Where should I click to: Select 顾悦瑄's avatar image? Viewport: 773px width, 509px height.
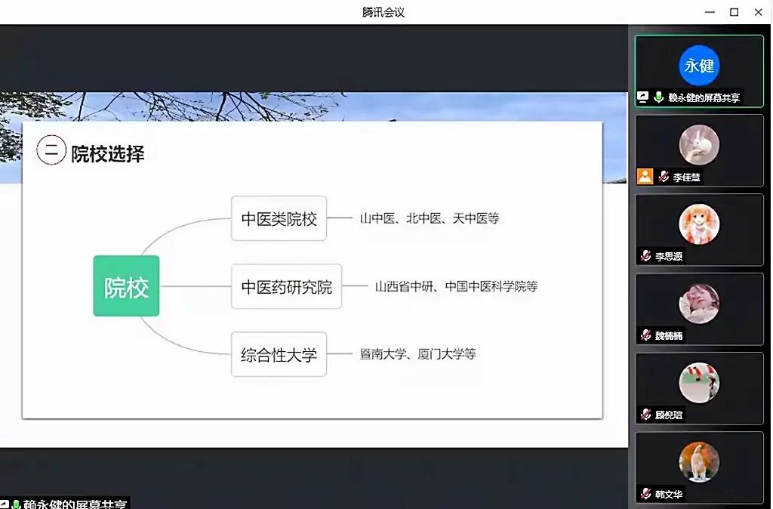tap(699, 383)
